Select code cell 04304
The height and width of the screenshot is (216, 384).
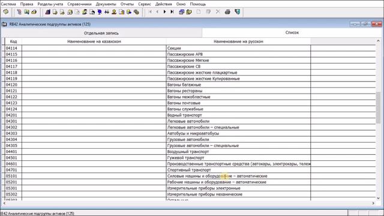(13, 139)
